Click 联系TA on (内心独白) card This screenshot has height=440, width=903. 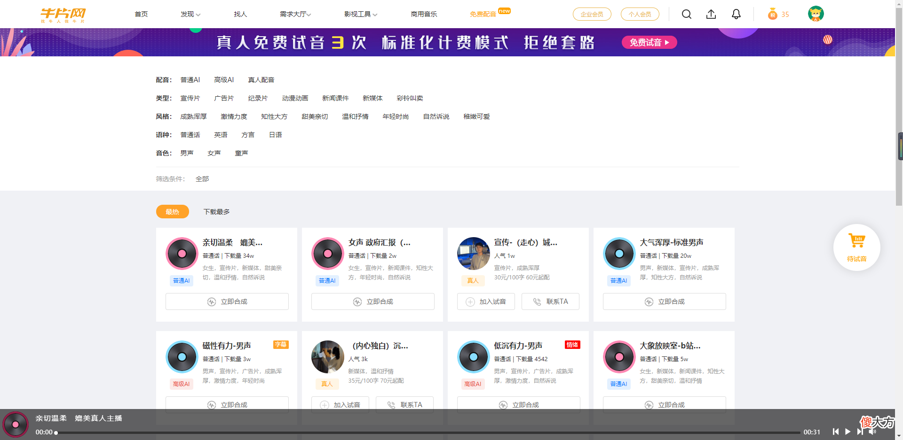click(x=404, y=405)
